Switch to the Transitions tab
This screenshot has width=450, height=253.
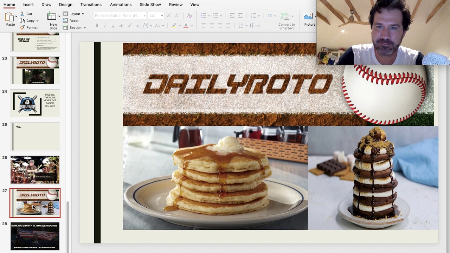91,5
